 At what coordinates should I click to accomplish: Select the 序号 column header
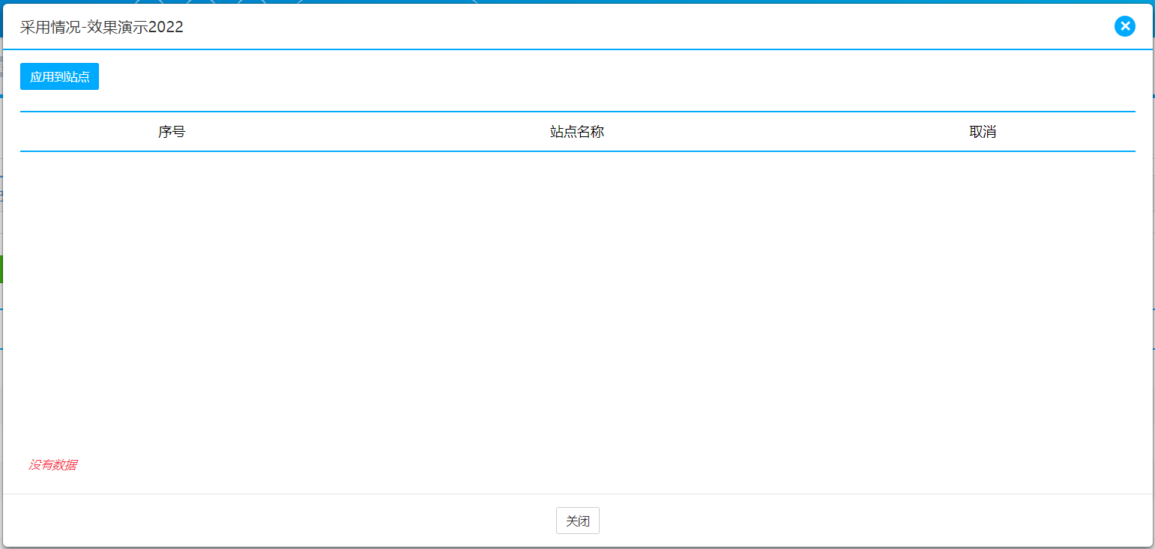(x=172, y=132)
